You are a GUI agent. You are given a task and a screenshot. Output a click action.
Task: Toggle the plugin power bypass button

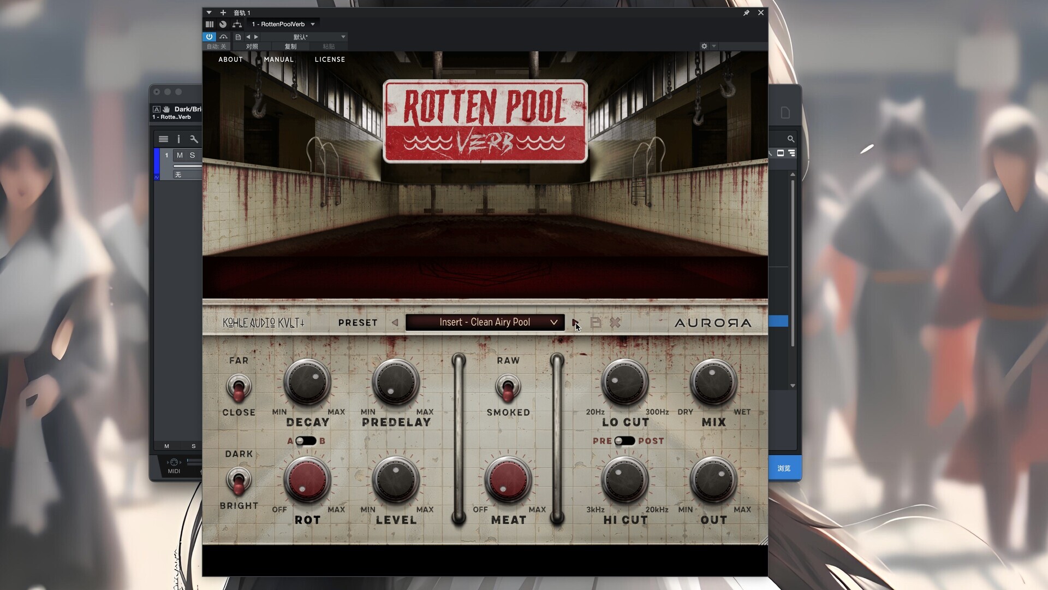pyautogui.click(x=209, y=37)
